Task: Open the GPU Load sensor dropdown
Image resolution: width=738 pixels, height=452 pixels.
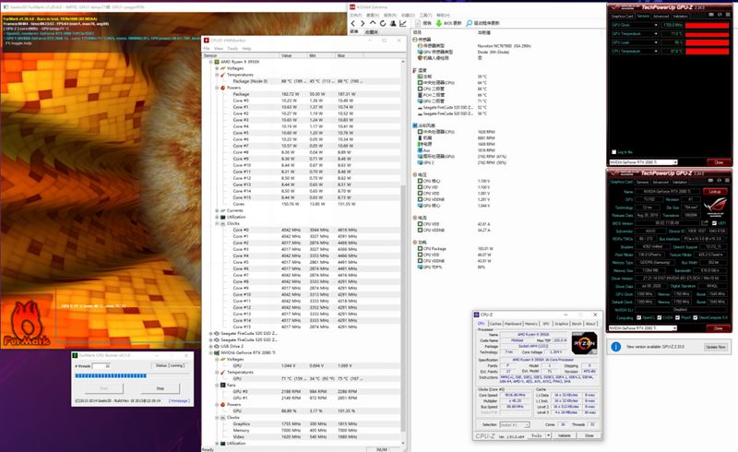Action: (656, 42)
